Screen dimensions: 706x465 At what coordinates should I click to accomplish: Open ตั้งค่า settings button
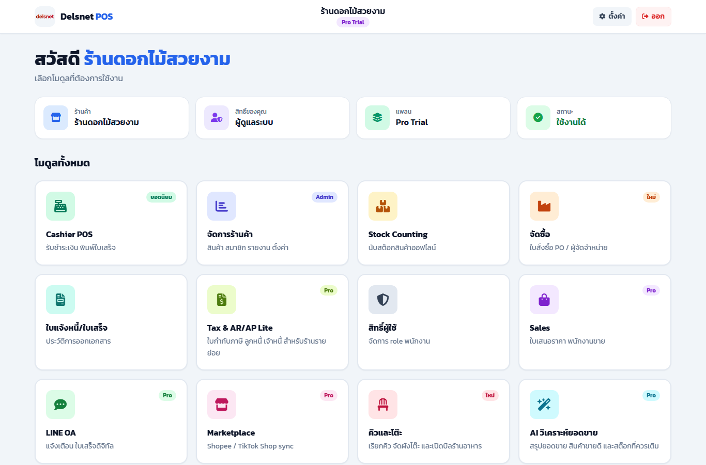[x=612, y=17]
